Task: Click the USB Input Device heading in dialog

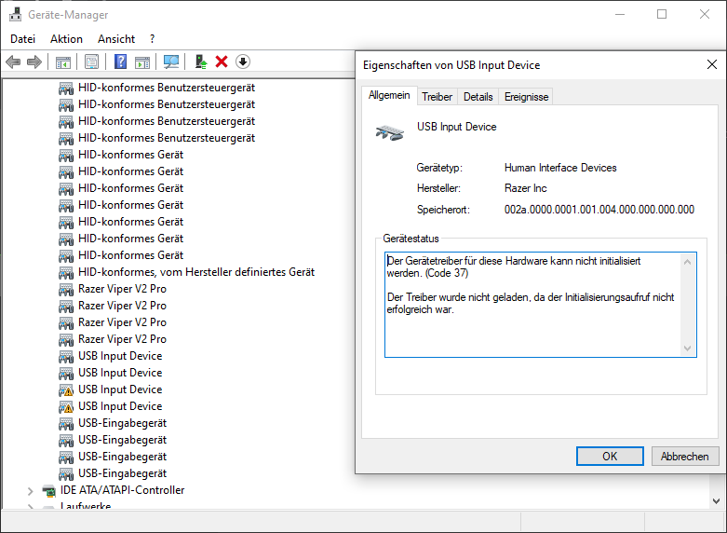Action: (457, 127)
